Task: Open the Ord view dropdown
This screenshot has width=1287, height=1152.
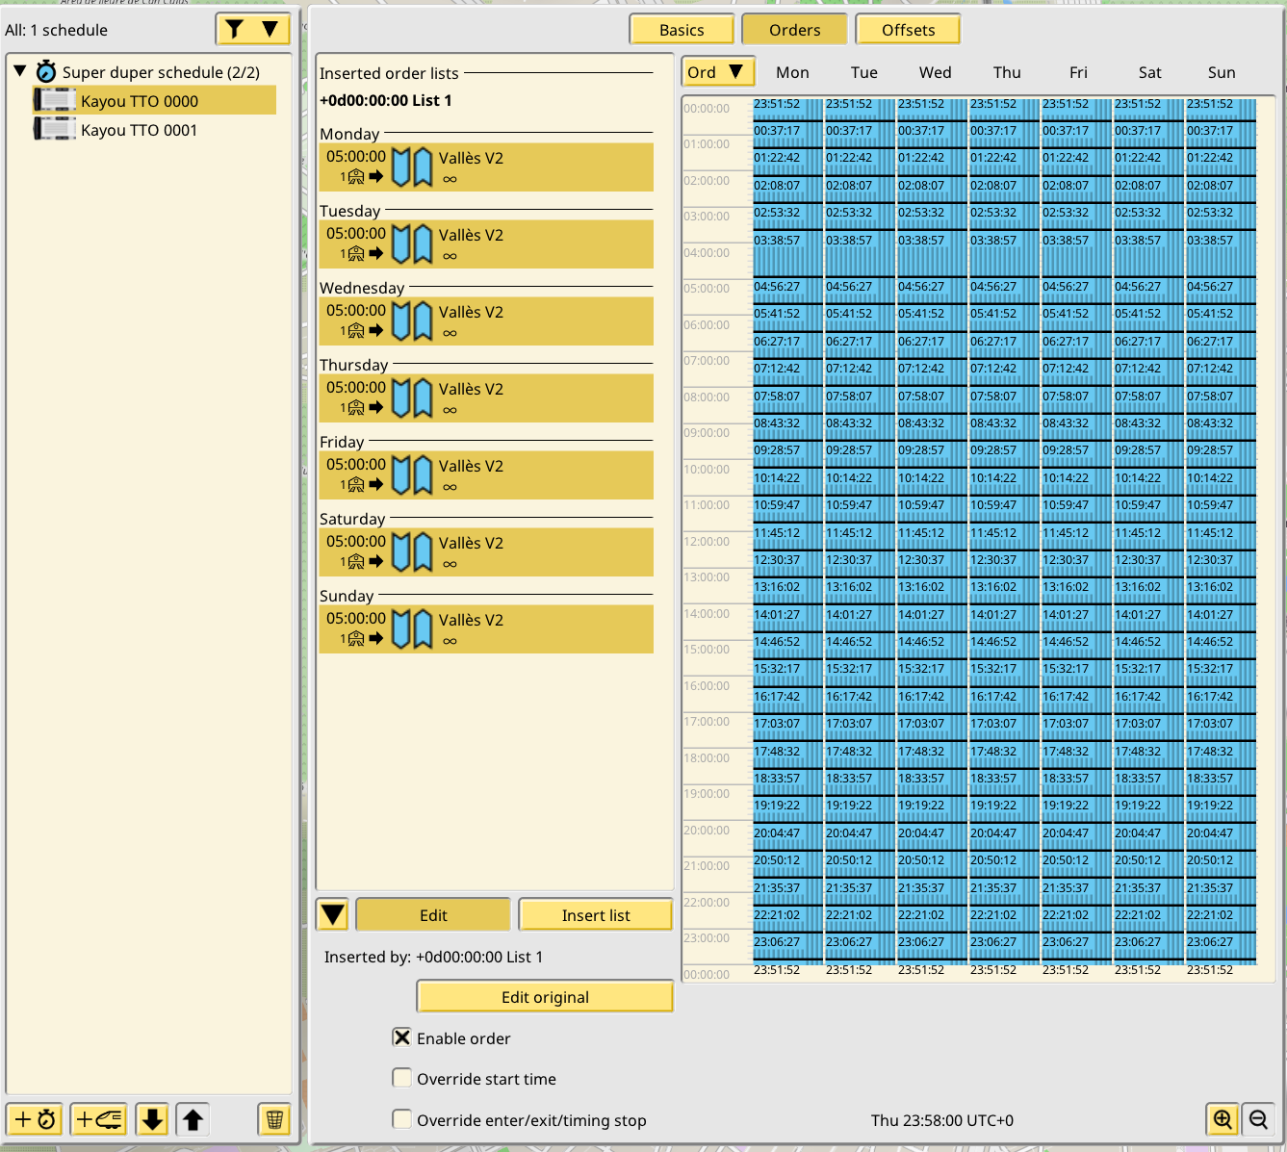Action: point(717,72)
